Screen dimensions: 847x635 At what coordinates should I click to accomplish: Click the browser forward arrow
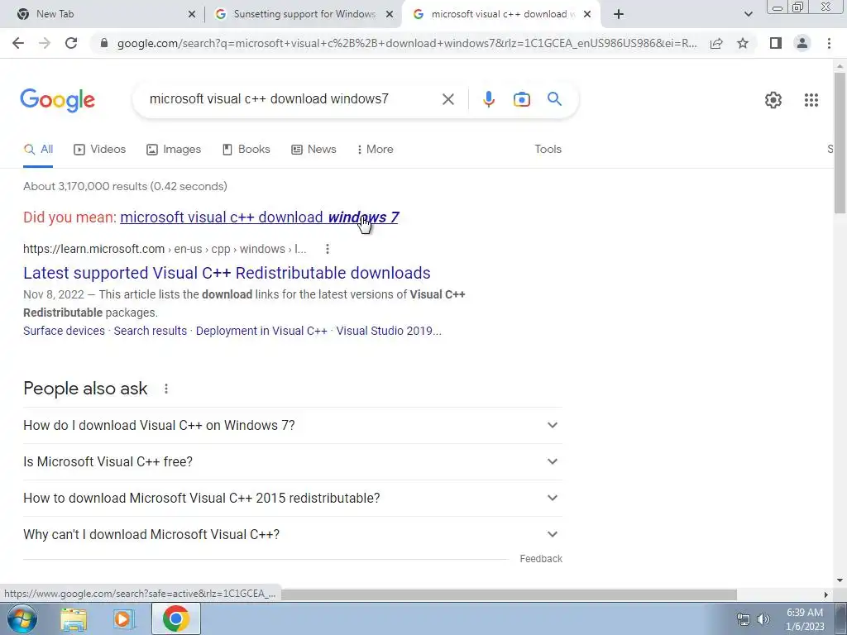[45, 43]
